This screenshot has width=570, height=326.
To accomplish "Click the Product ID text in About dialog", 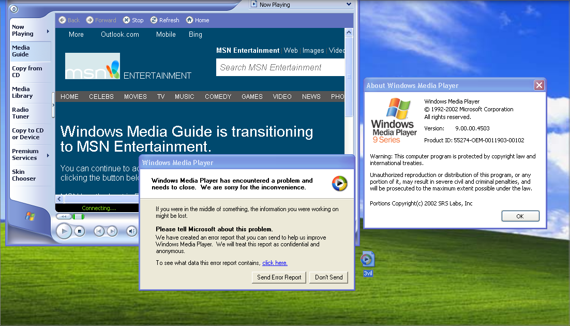I will (x=474, y=140).
